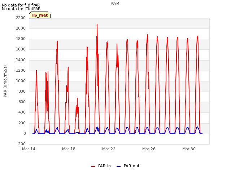Image resolution: width=231 pixels, height=173 pixels.
Task: Click the 'No data for f_difPAR' message
Action: pos(21,5)
